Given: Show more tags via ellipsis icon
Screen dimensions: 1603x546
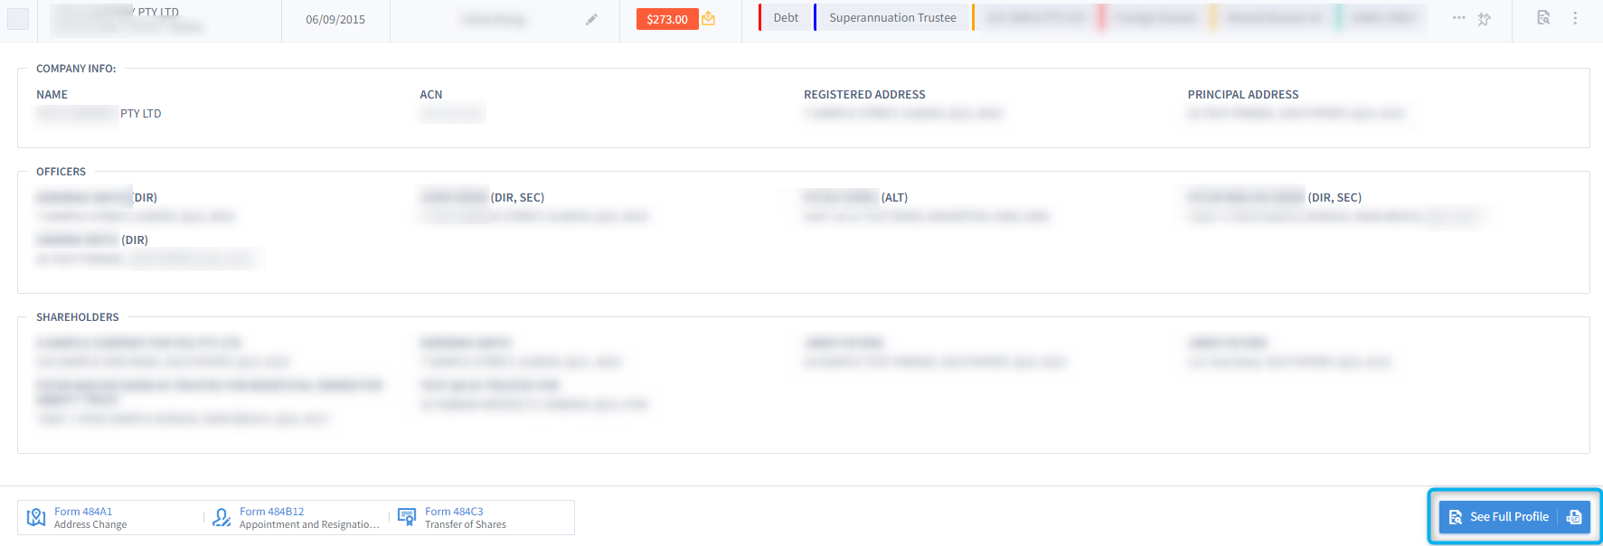Looking at the screenshot, I should (x=1458, y=18).
